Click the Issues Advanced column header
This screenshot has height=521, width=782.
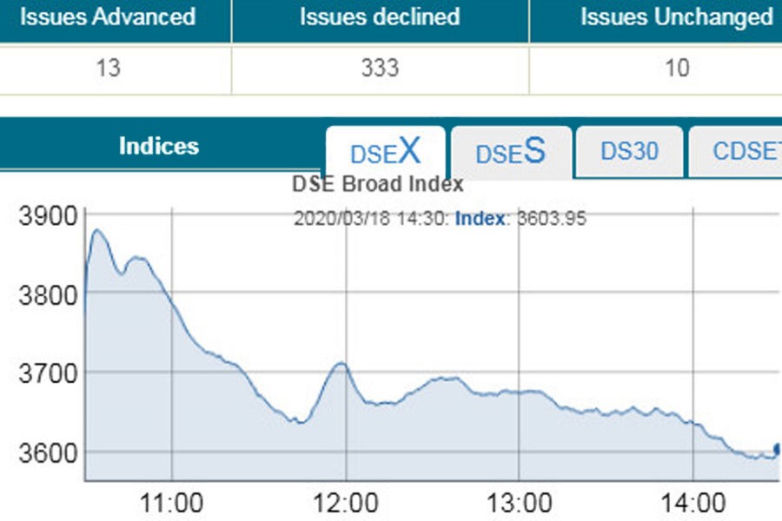pyautogui.click(x=109, y=16)
